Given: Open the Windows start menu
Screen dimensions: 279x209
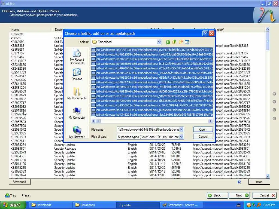Looking at the screenshot, I should (13, 205).
